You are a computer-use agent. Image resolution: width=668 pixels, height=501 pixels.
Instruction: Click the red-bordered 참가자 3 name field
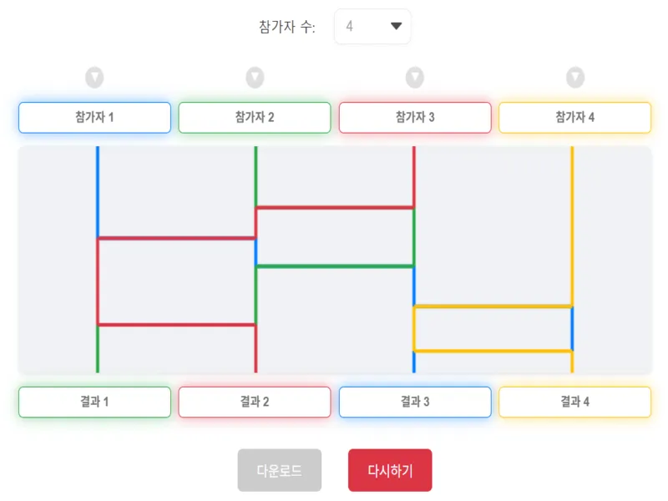pos(415,117)
